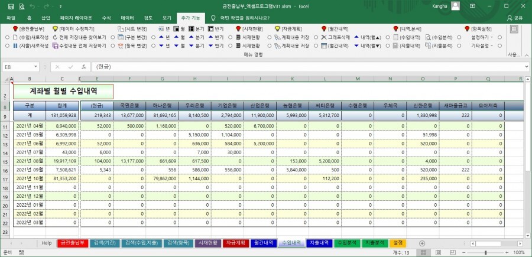The height and width of the screenshot is (257, 532).
Task: Click the Insert Function fx button
Action: (x=84, y=67)
